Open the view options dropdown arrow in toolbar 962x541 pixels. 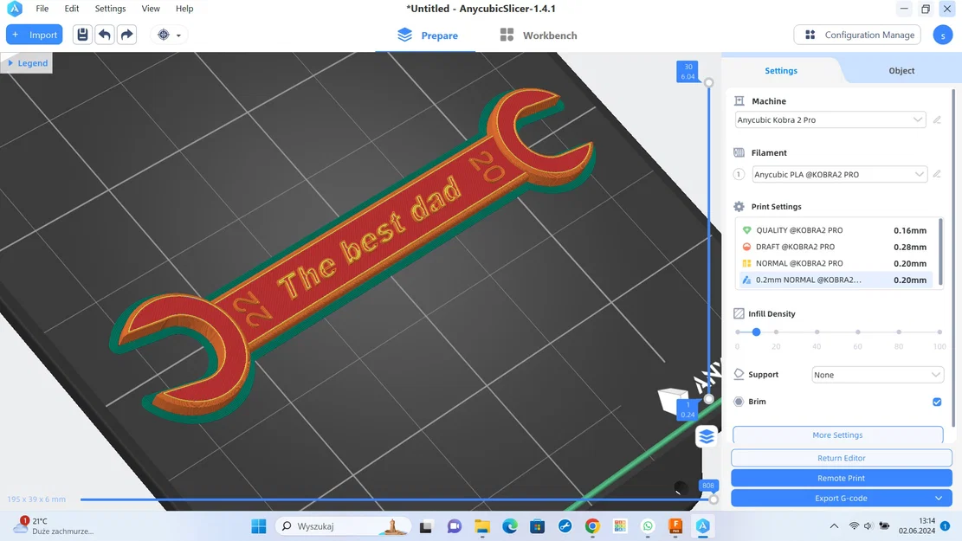pyautogui.click(x=178, y=35)
